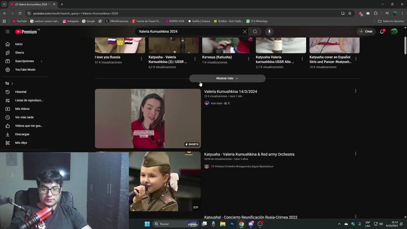Screen dimensions: 407x229
Task: Open the Windows Start menu
Action: click(147, 224)
